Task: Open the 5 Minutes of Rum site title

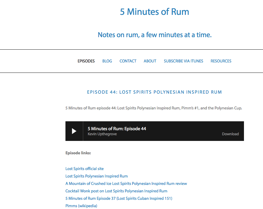Action: 154,12
